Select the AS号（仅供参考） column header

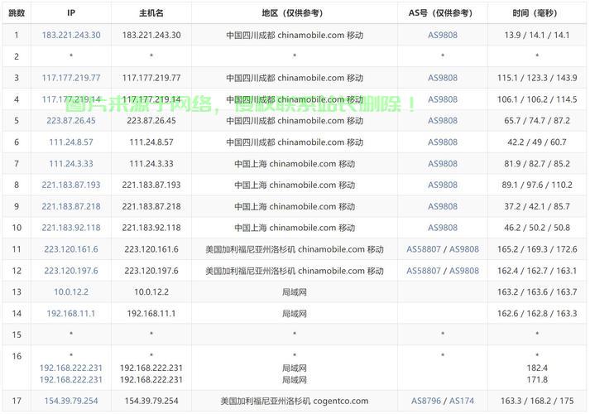[443, 13]
